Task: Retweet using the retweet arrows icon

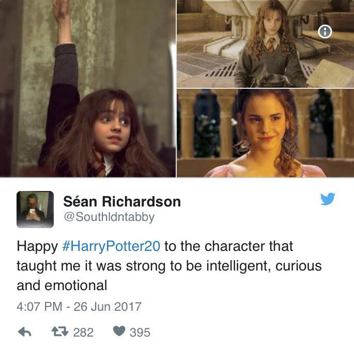Action: tap(60, 332)
